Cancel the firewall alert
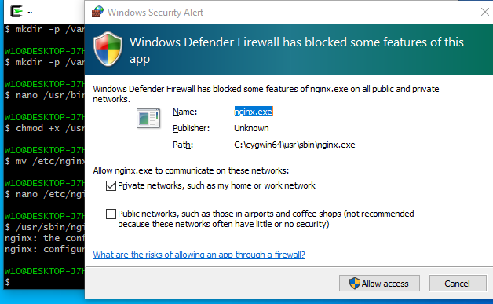 tap(458, 284)
